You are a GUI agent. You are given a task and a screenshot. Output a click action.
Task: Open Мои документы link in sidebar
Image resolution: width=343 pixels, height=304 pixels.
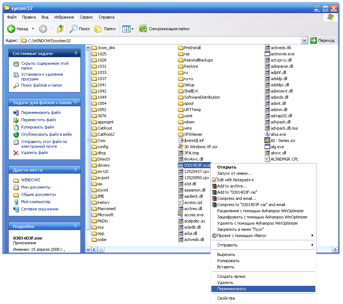coord(36,187)
